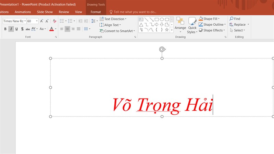This screenshot has width=274, height=154.
Task: Expand the bullets style dropdown arrow
Action: point(66,21)
